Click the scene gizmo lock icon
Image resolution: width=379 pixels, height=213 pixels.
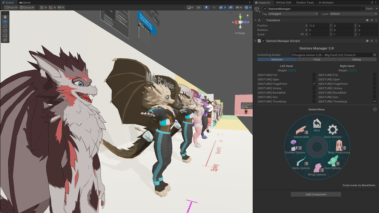pos(247,15)
